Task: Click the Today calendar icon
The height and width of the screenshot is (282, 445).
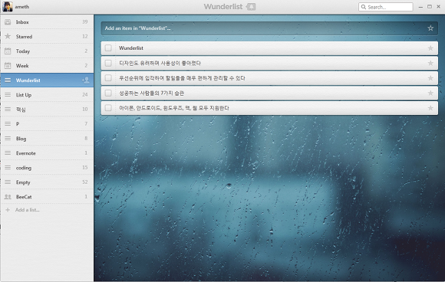Action: (8, 51)
